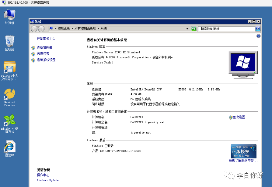Click the shield icon beside 设备管理器
The width and height of the screenshot is (272, 187).
click(33, 48)
